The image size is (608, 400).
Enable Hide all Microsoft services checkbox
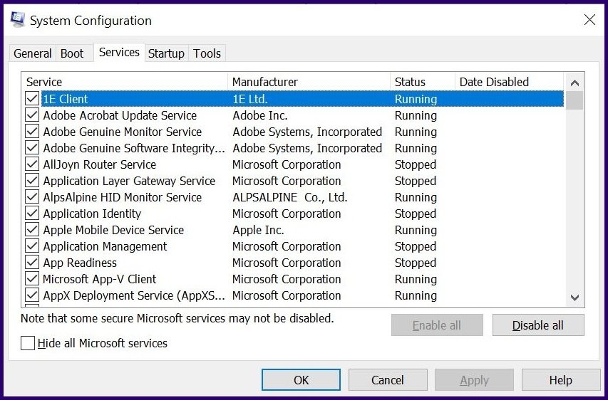[28, 343]
